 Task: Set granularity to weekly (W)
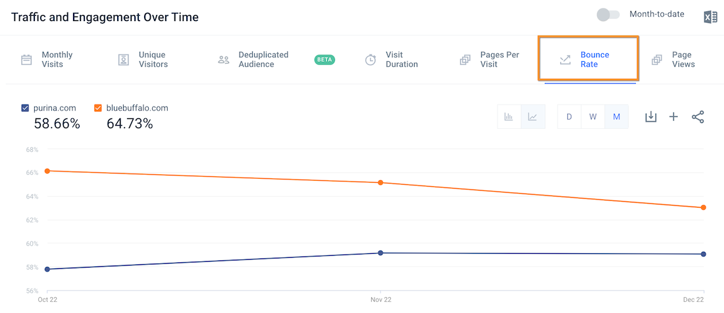pyautogui.click(x=593, y=117)
